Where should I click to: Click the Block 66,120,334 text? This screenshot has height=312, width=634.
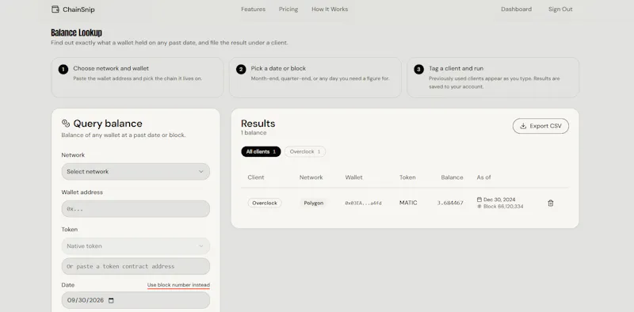click(x=503, y=206)
